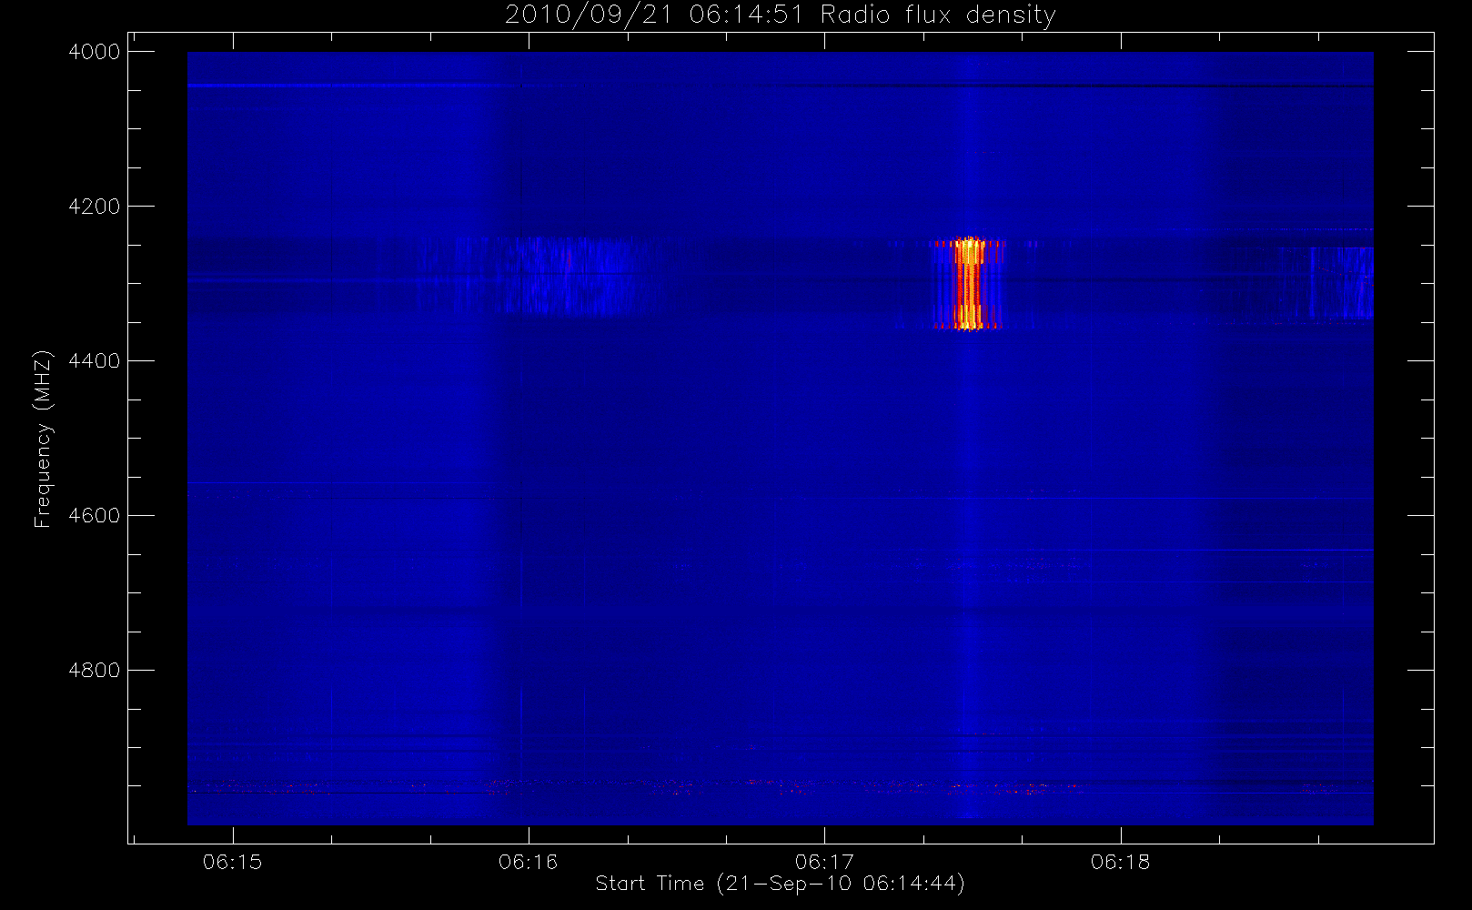
Task: Click the 06:15 time tick label
Action: (233, 862)
